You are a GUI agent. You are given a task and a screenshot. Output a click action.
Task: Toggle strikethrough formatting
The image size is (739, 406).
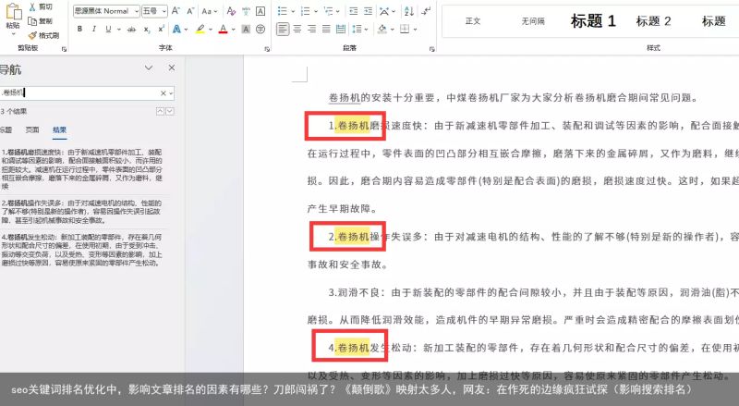(x=132, y=29)
